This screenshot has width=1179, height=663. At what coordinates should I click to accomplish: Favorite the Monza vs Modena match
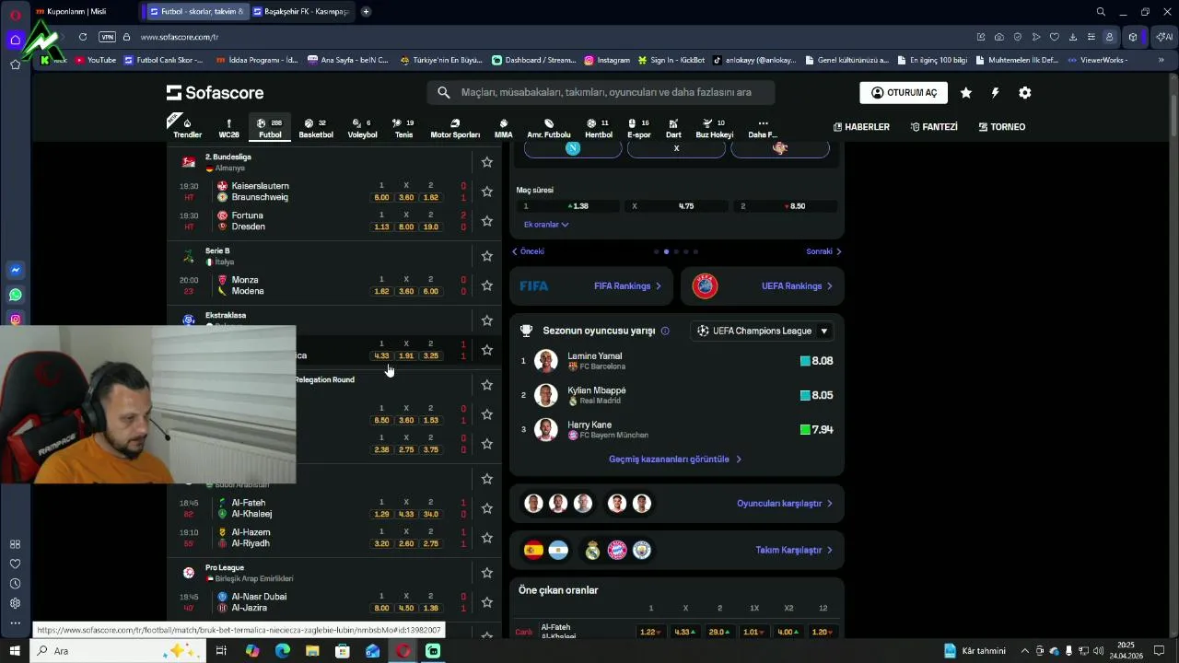487,285
